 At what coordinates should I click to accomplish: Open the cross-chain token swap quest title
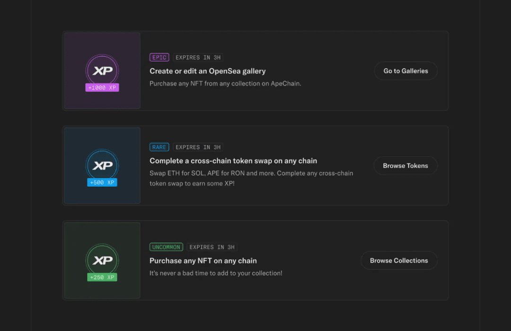point(233,161)
